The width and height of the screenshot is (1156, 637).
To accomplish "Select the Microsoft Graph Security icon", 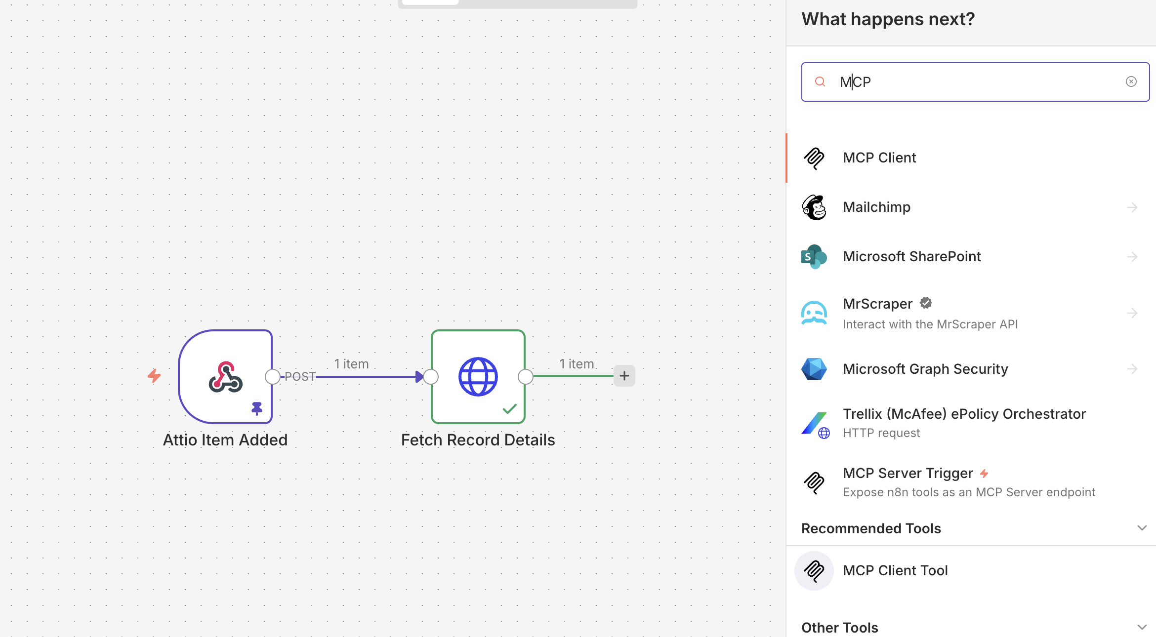I will (x=814, y=368).
